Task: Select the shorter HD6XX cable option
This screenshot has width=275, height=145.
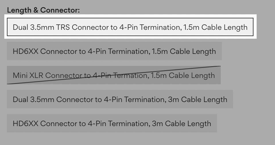Action: (x=114, y=51)
